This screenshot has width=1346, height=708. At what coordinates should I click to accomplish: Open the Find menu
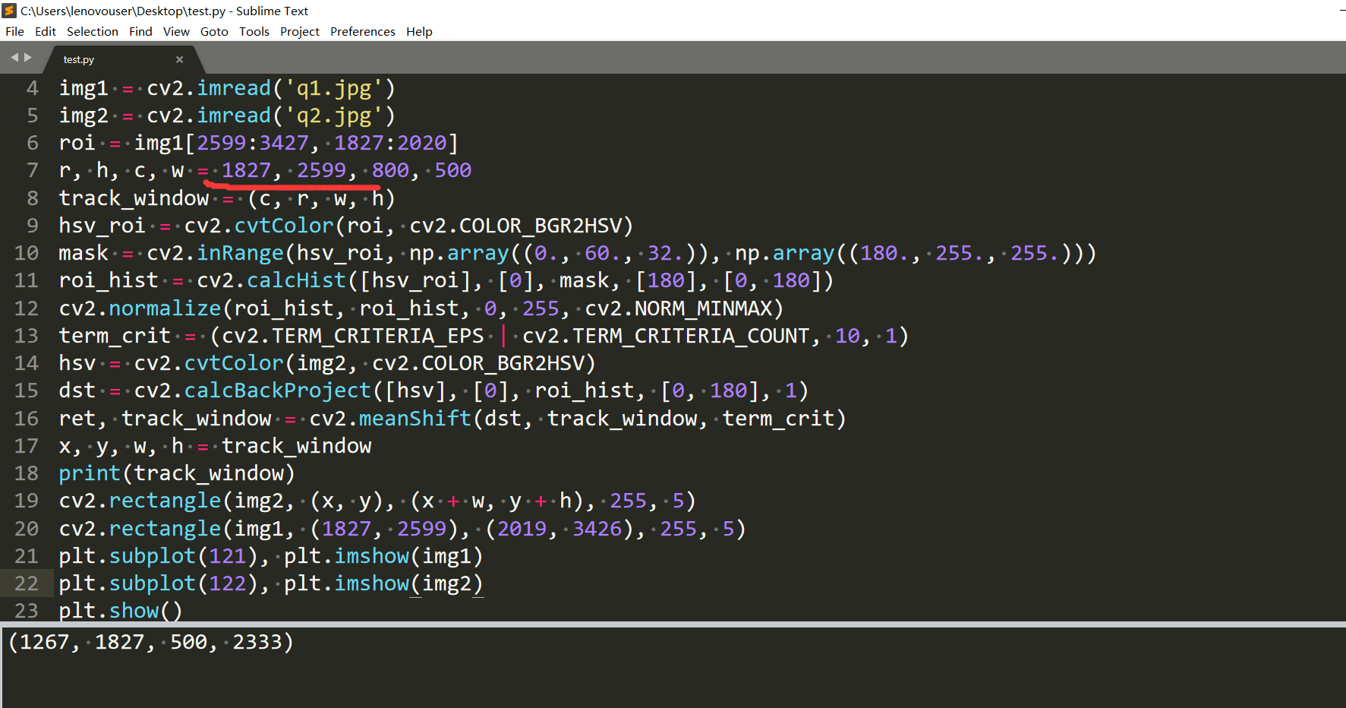click(x=140, y=31)
